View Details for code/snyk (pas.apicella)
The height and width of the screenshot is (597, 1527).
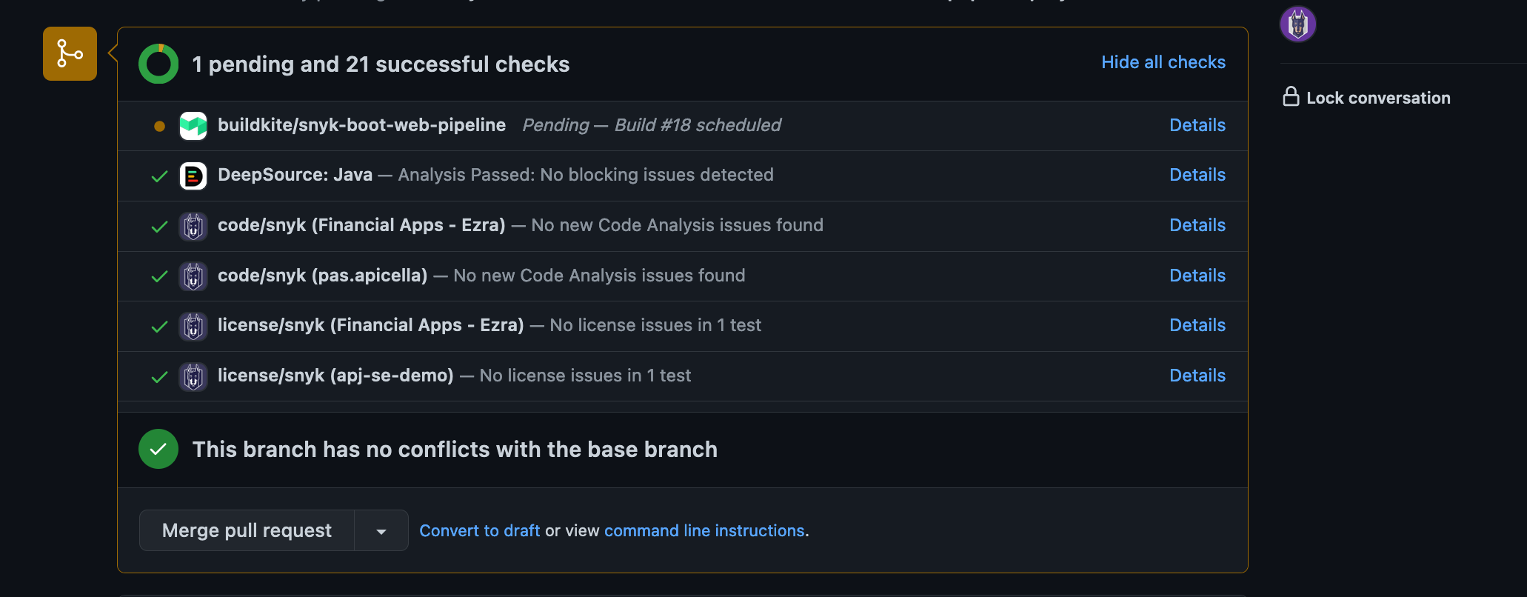point(1197,276)
